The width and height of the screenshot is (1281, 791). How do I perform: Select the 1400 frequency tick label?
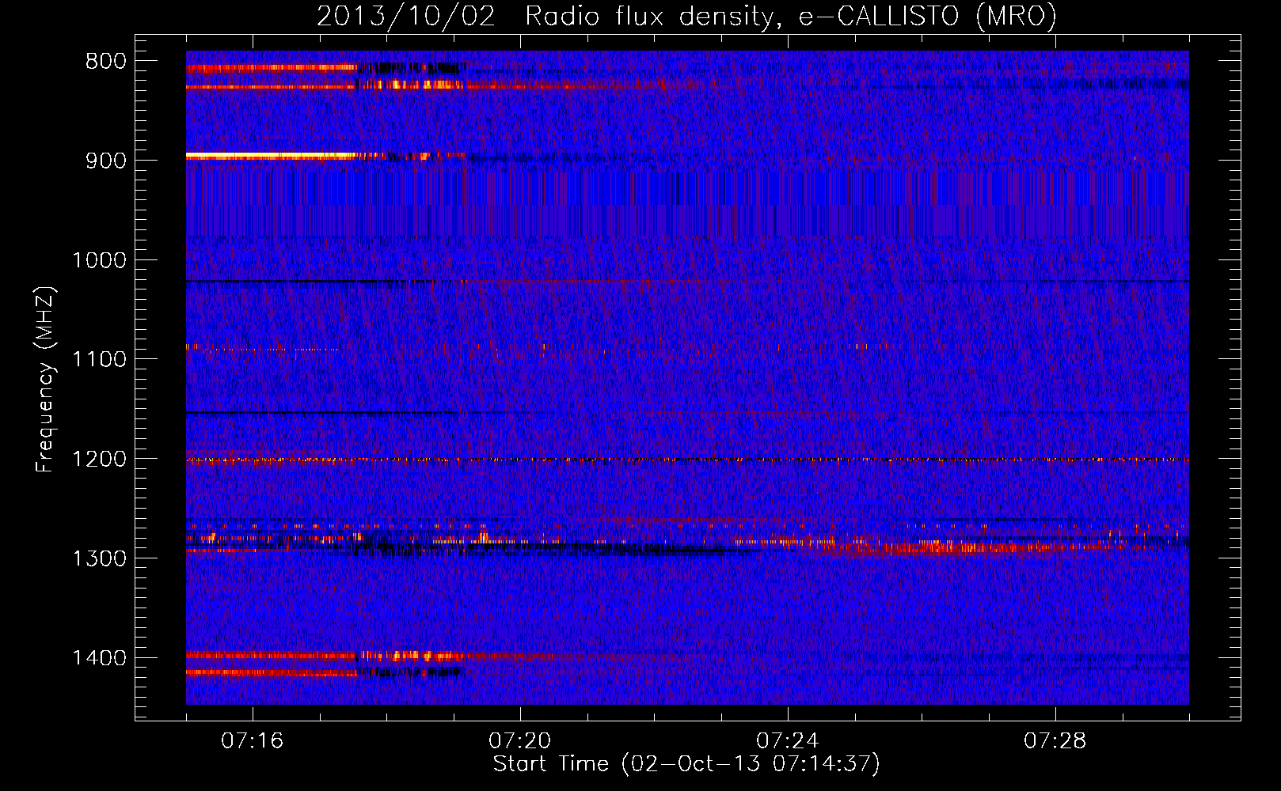coord(99,658)
